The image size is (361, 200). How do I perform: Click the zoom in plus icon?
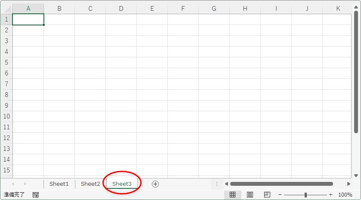(330, 195)
